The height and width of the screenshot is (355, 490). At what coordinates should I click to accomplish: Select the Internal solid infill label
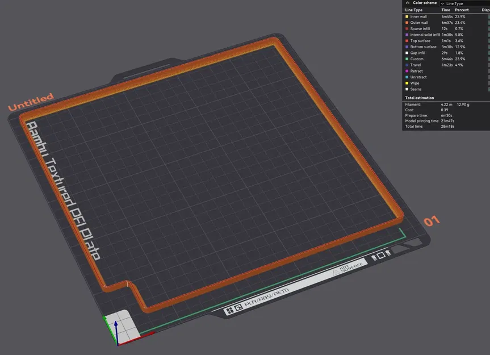pos(425,35)
